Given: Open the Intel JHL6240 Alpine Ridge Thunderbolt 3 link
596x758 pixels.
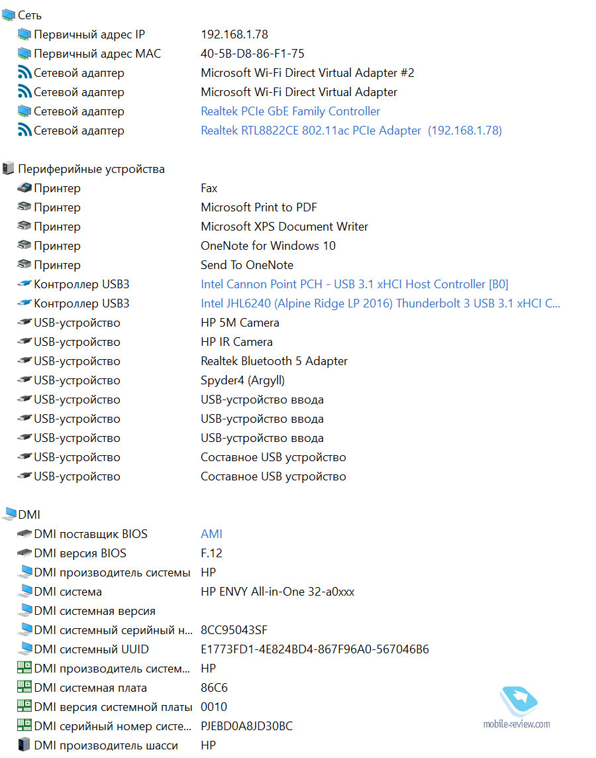Looking at the screenshot, I should [380, 303].
